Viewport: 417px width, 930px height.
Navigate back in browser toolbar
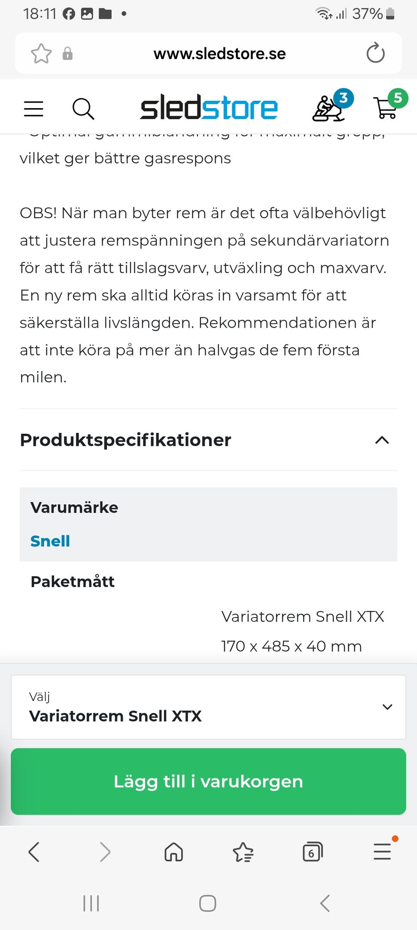[34, 852]
